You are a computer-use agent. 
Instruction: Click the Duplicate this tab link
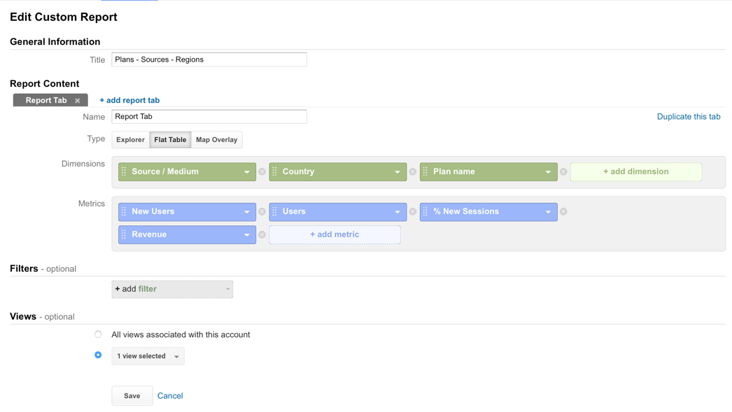(x=688, y=117)
